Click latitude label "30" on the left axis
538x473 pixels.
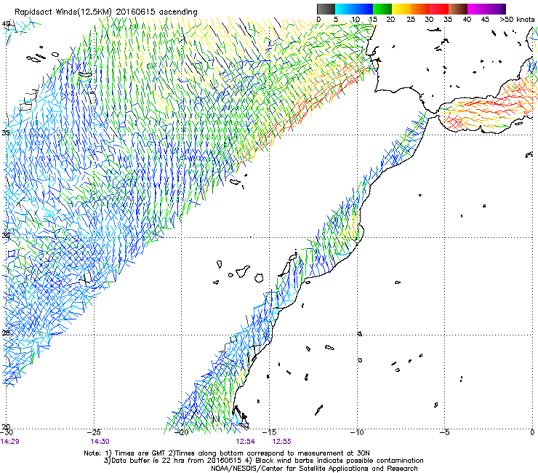click(6, 236)
